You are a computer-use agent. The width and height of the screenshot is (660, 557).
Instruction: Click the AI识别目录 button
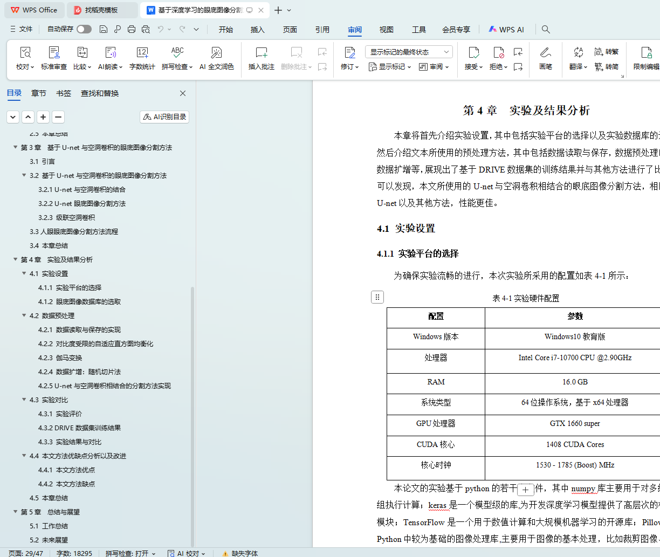click(x=164, y=117)
